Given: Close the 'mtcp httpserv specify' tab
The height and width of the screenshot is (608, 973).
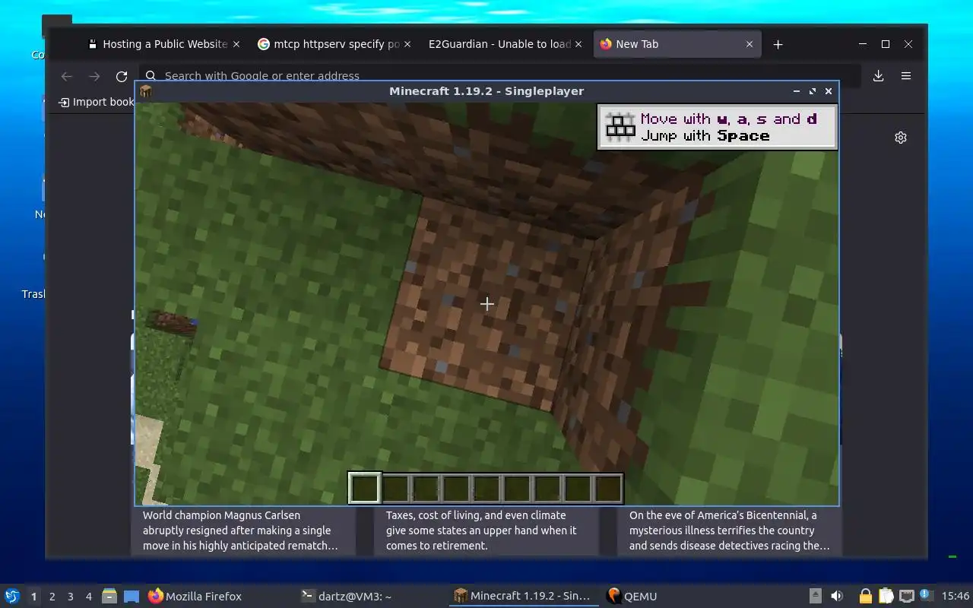Looking at the screenshot, I should 407,44.
